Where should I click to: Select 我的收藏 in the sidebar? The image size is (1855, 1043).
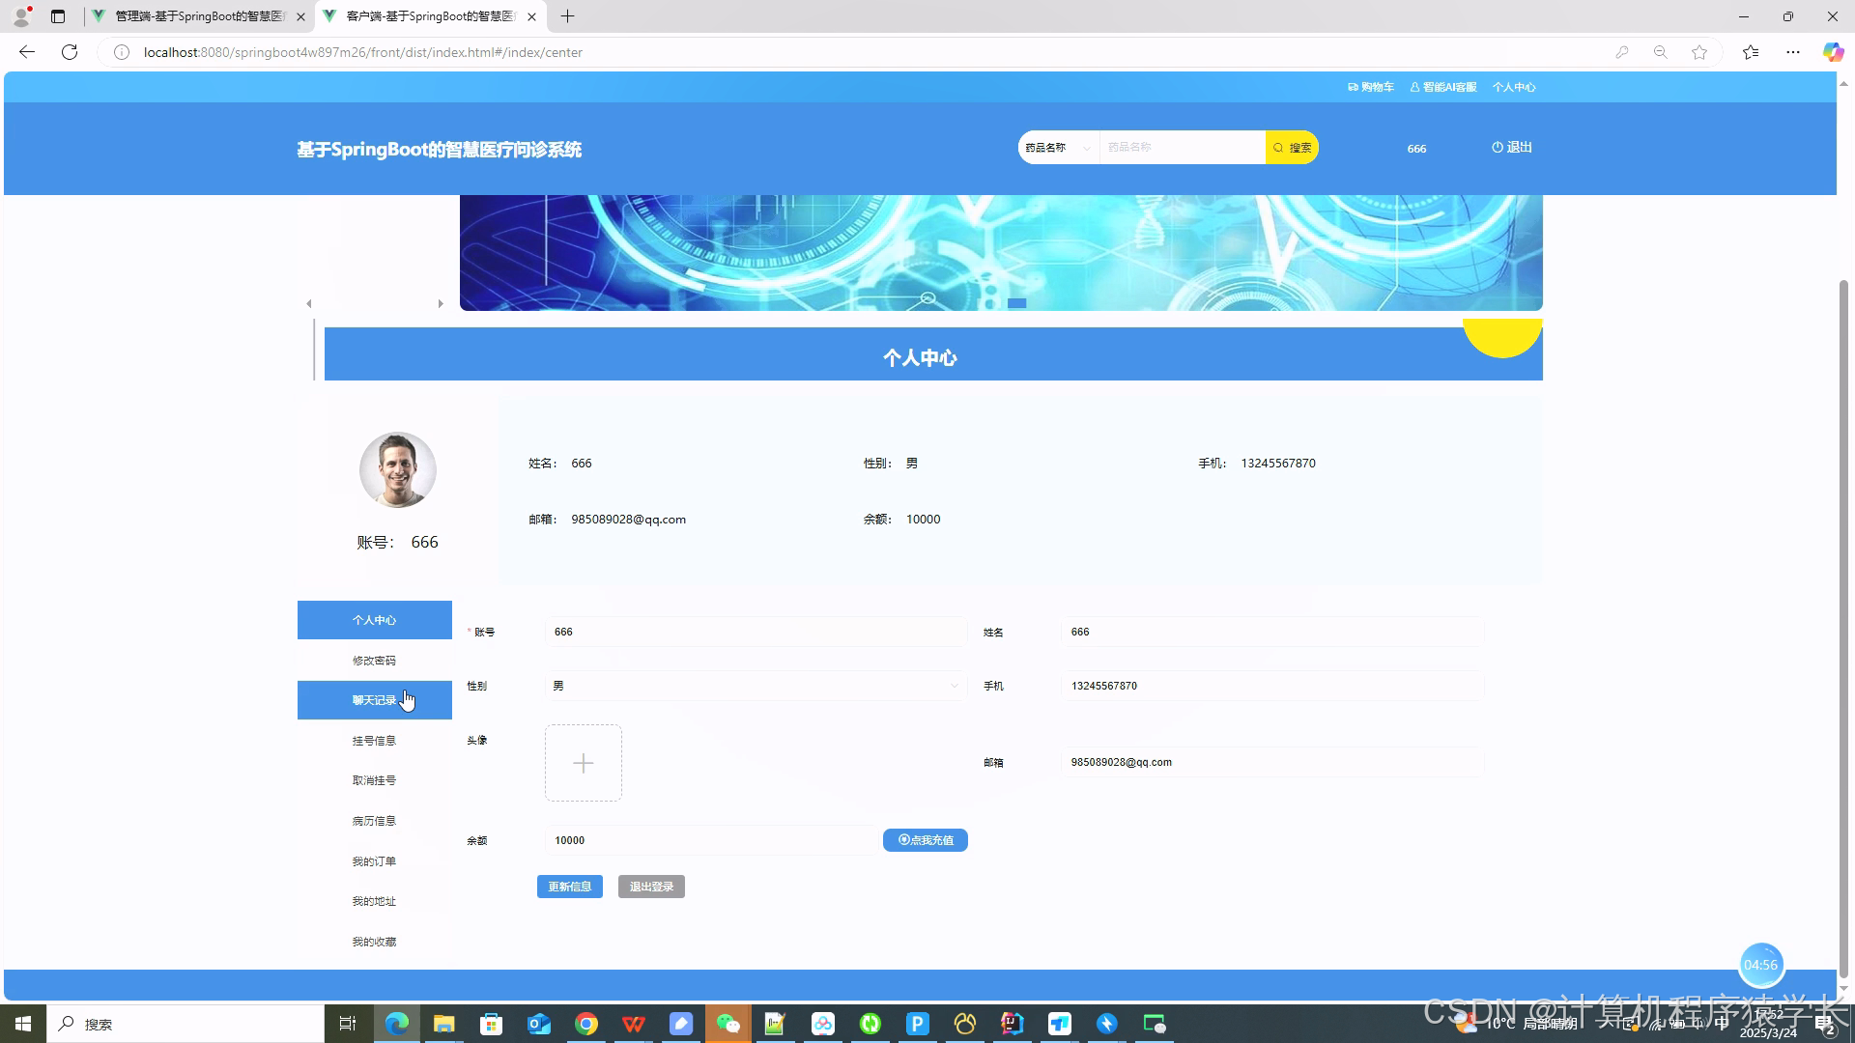point(374,942)
